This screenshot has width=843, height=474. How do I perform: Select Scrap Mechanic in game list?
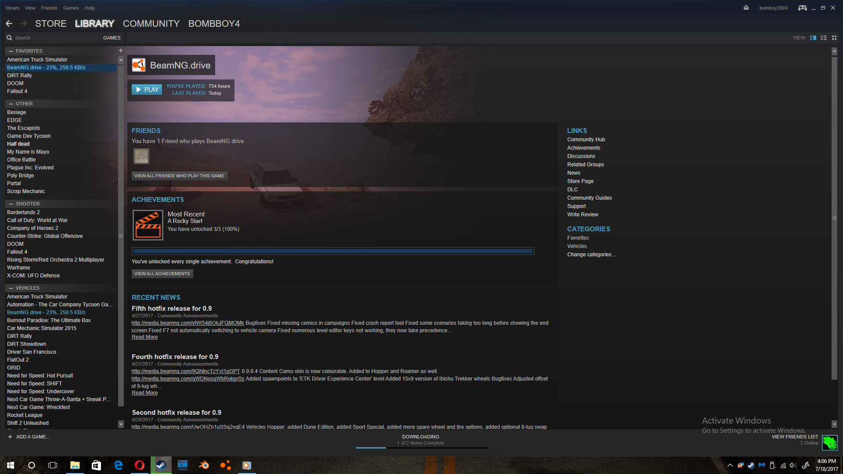click(x=61, y=191)
